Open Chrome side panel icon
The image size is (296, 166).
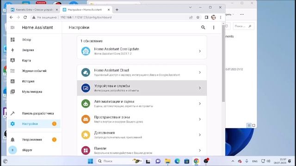click(206, 18)
